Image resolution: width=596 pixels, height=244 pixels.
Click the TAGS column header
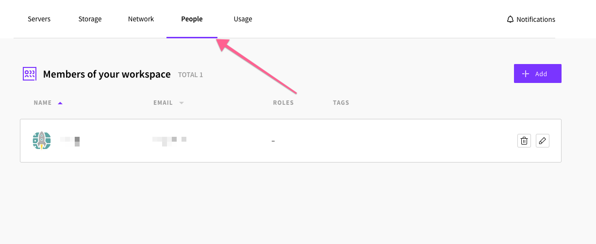pyautogui.click(x=341, y=103)
